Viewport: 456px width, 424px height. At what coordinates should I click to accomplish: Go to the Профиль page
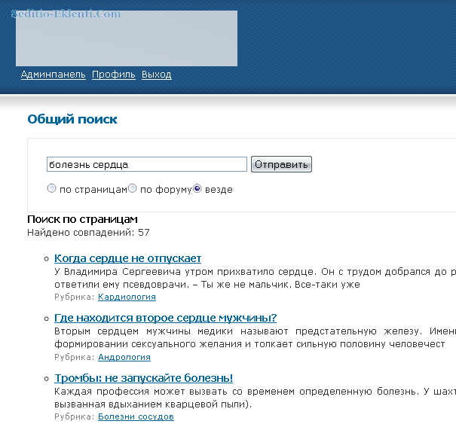click(x=113, y=75)
